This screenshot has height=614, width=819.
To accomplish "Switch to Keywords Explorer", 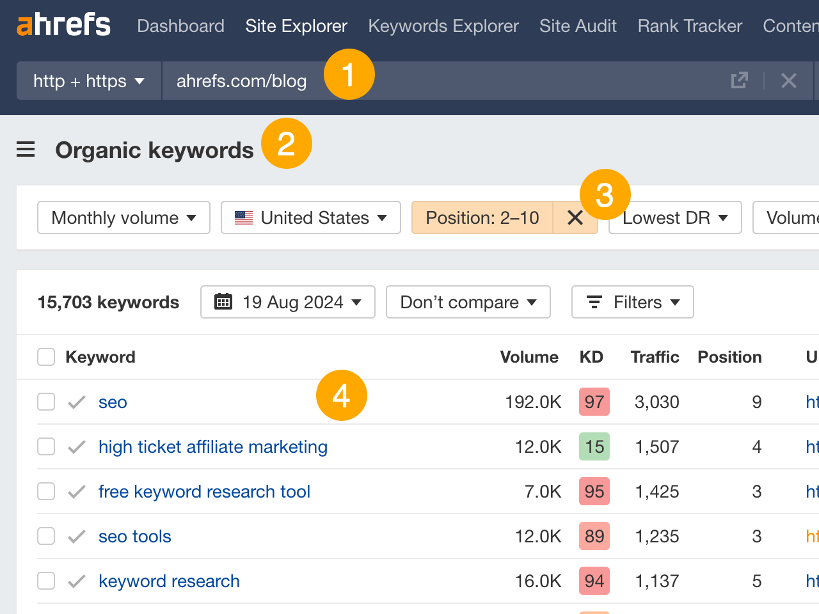I will 443,26.
